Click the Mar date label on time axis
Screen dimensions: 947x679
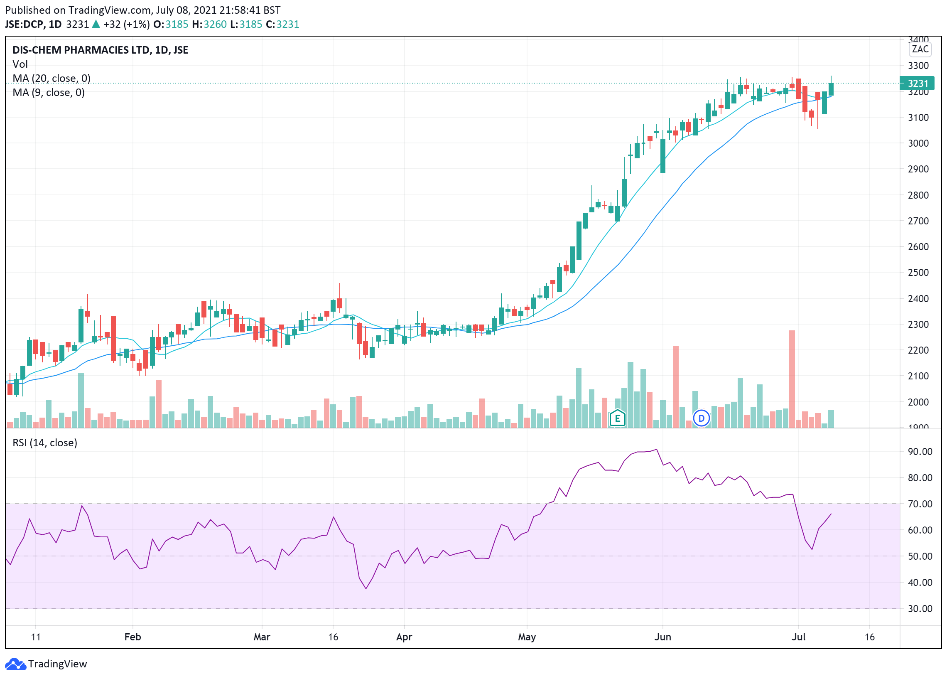coord(262,637)
